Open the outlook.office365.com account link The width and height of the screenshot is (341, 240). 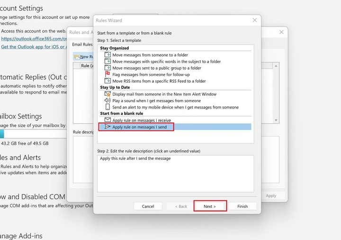point(33,39)
